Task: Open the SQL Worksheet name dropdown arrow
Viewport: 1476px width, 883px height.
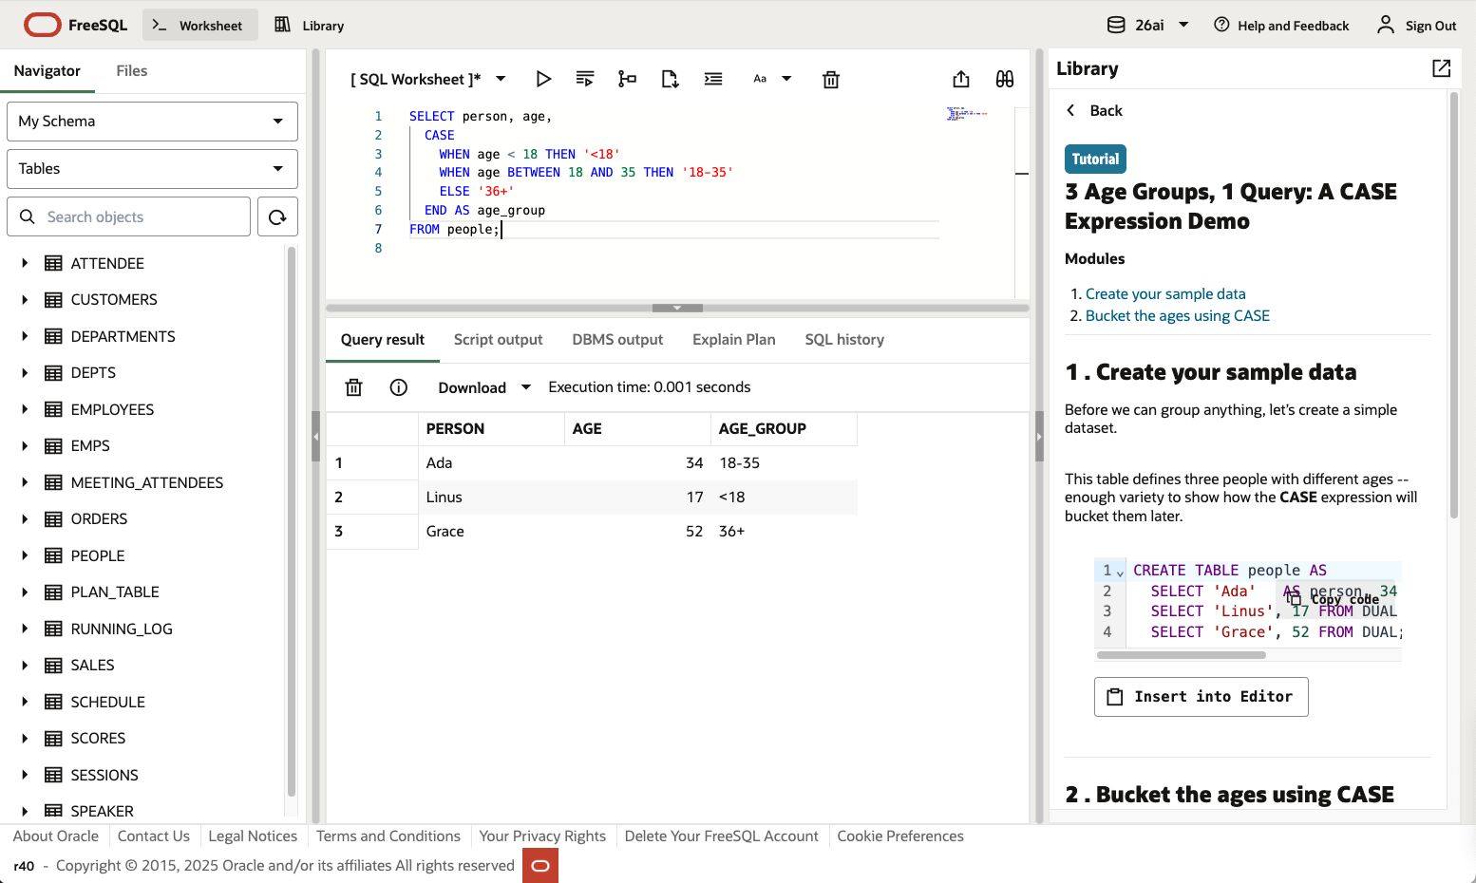Action: point(501,79)
